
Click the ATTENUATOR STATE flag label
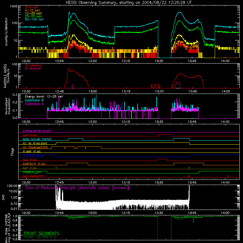coord(37,131)
